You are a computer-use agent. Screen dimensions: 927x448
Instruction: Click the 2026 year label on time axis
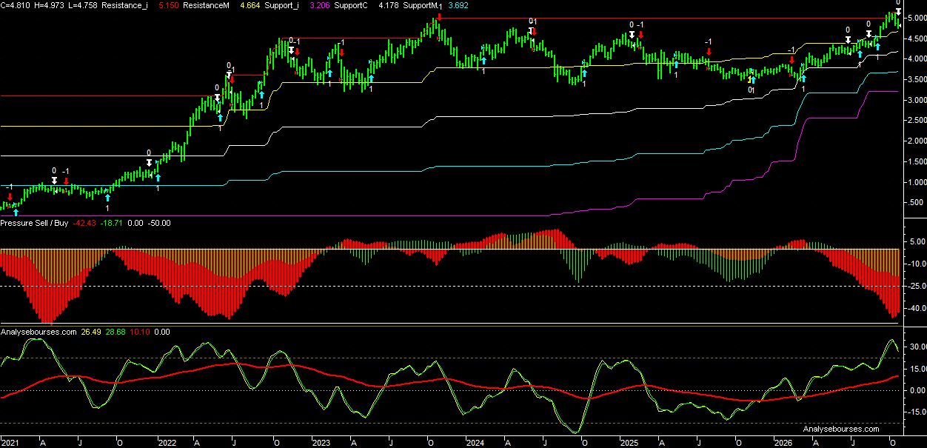(x=784, y=443)
